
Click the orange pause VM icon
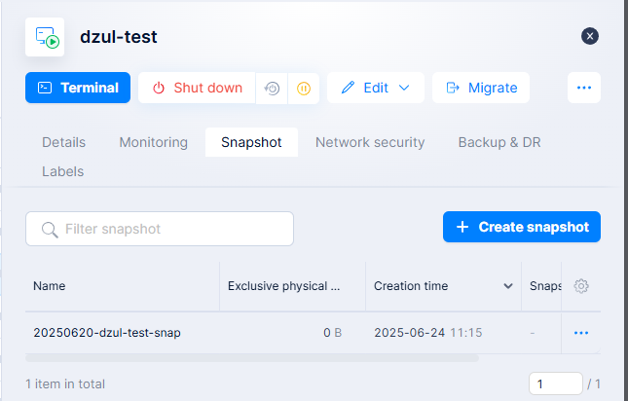coord(304,88)
